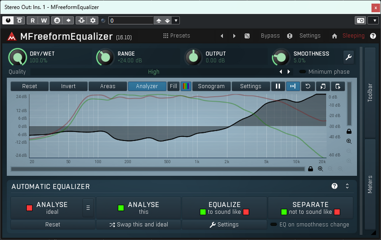Click the random preset dice icon
Screen dimensions: 381x240
247,36
